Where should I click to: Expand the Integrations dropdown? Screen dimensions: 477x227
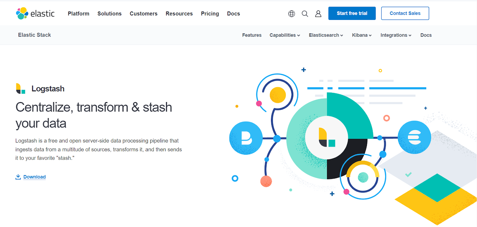396,35
